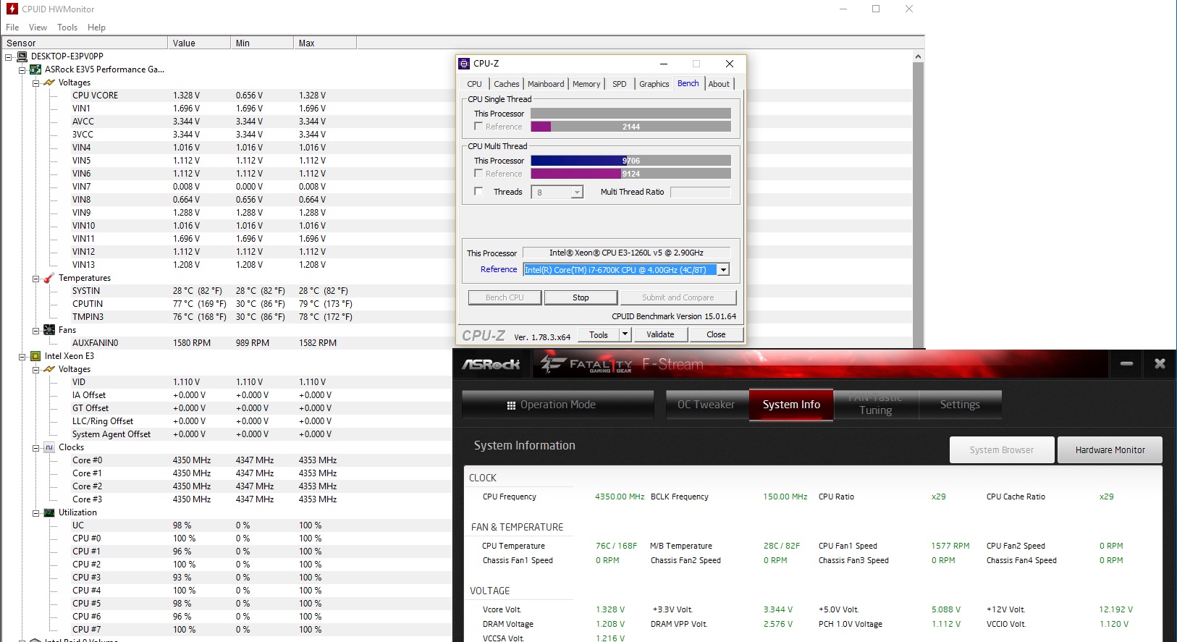Screen dimensions: 1177x642
Task: Collapse the Clocks tree node
Action: tap(36, 447)
